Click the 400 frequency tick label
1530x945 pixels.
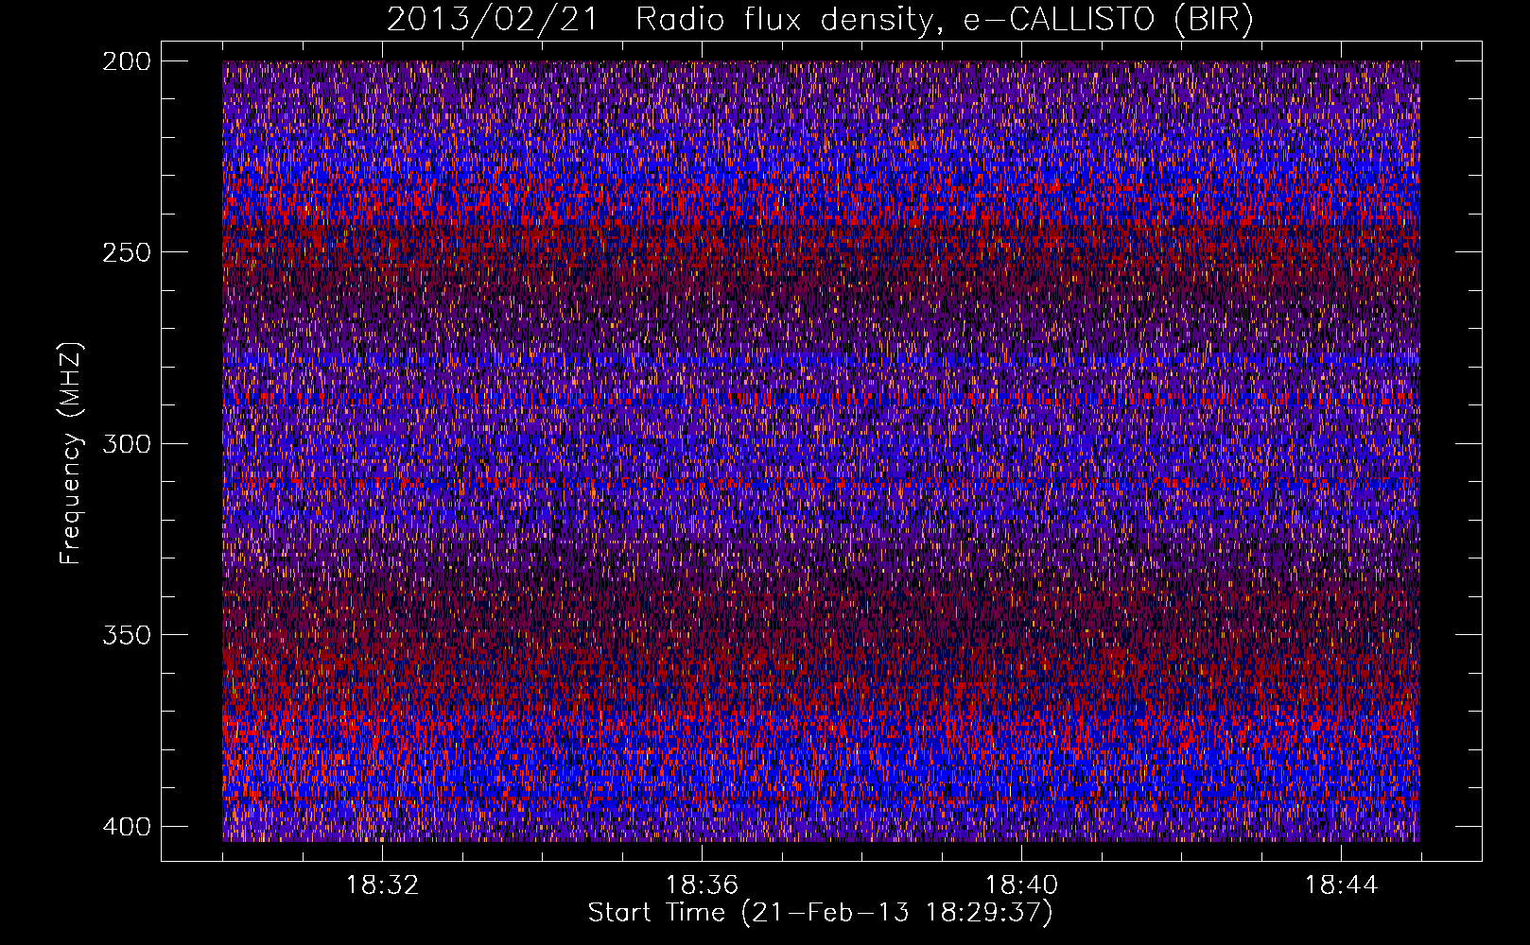tap(126, 827)
